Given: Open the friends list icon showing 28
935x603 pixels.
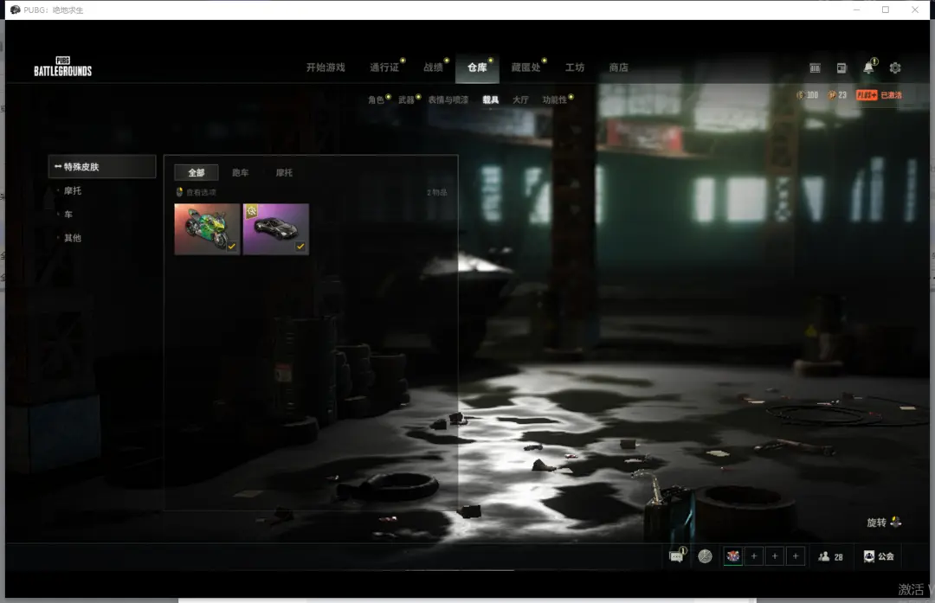Looking at the screenshot, I should point(824,556).
